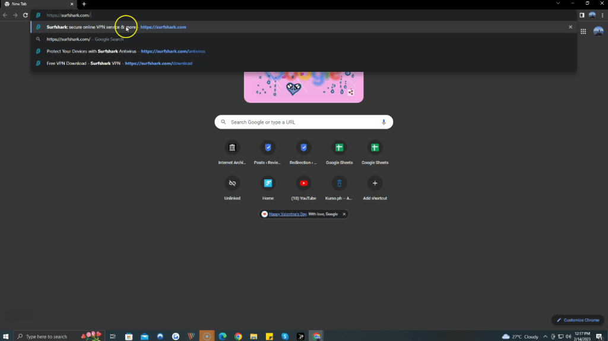Viewport: 608px width, 341px height.
Task: Pick the 'Free VPN Download - Surfshark VPN' suggestion
Action: (x=303, y=63)
